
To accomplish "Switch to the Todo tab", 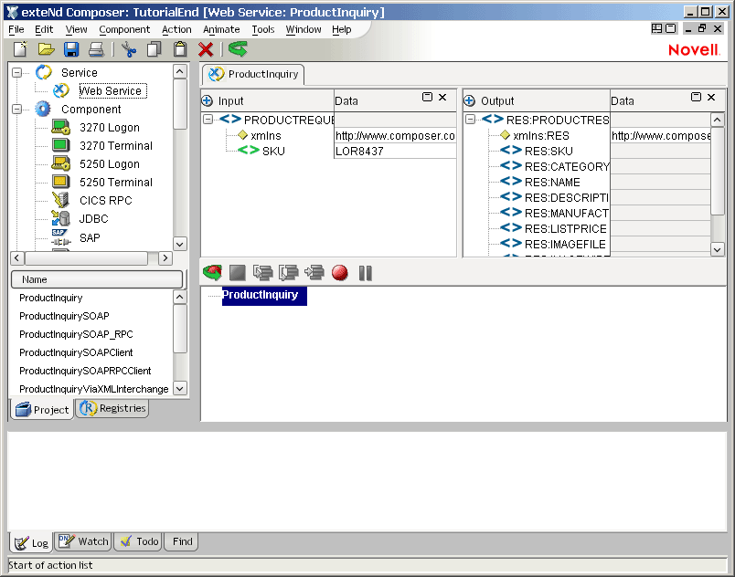I will 139,541.
